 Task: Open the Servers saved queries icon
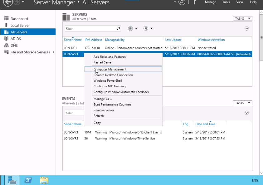click(146, 28)
